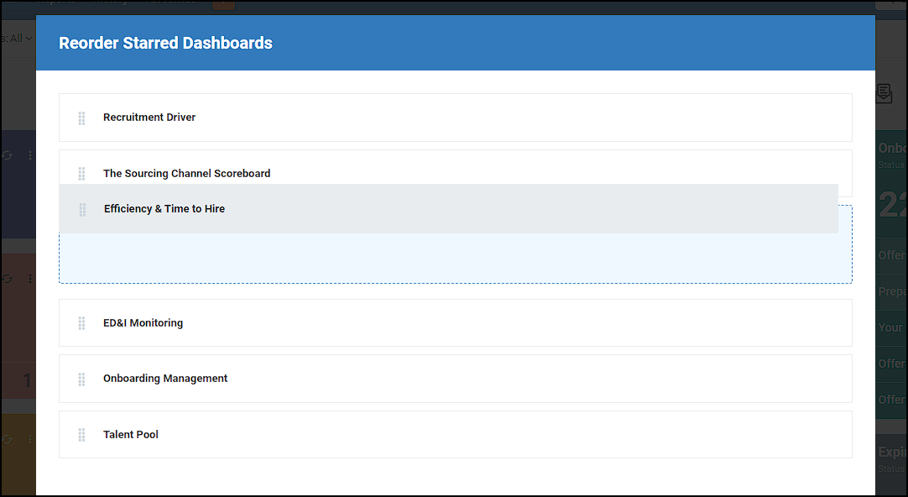This screenshot has height=497, width=908.
Task: Click the dashed drop-zone placeholder area
Action: click(455, 256)
